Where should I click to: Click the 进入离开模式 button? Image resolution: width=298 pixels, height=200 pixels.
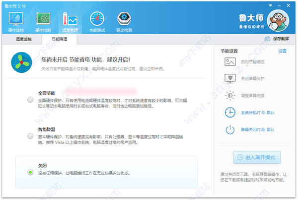pos(257,157)
